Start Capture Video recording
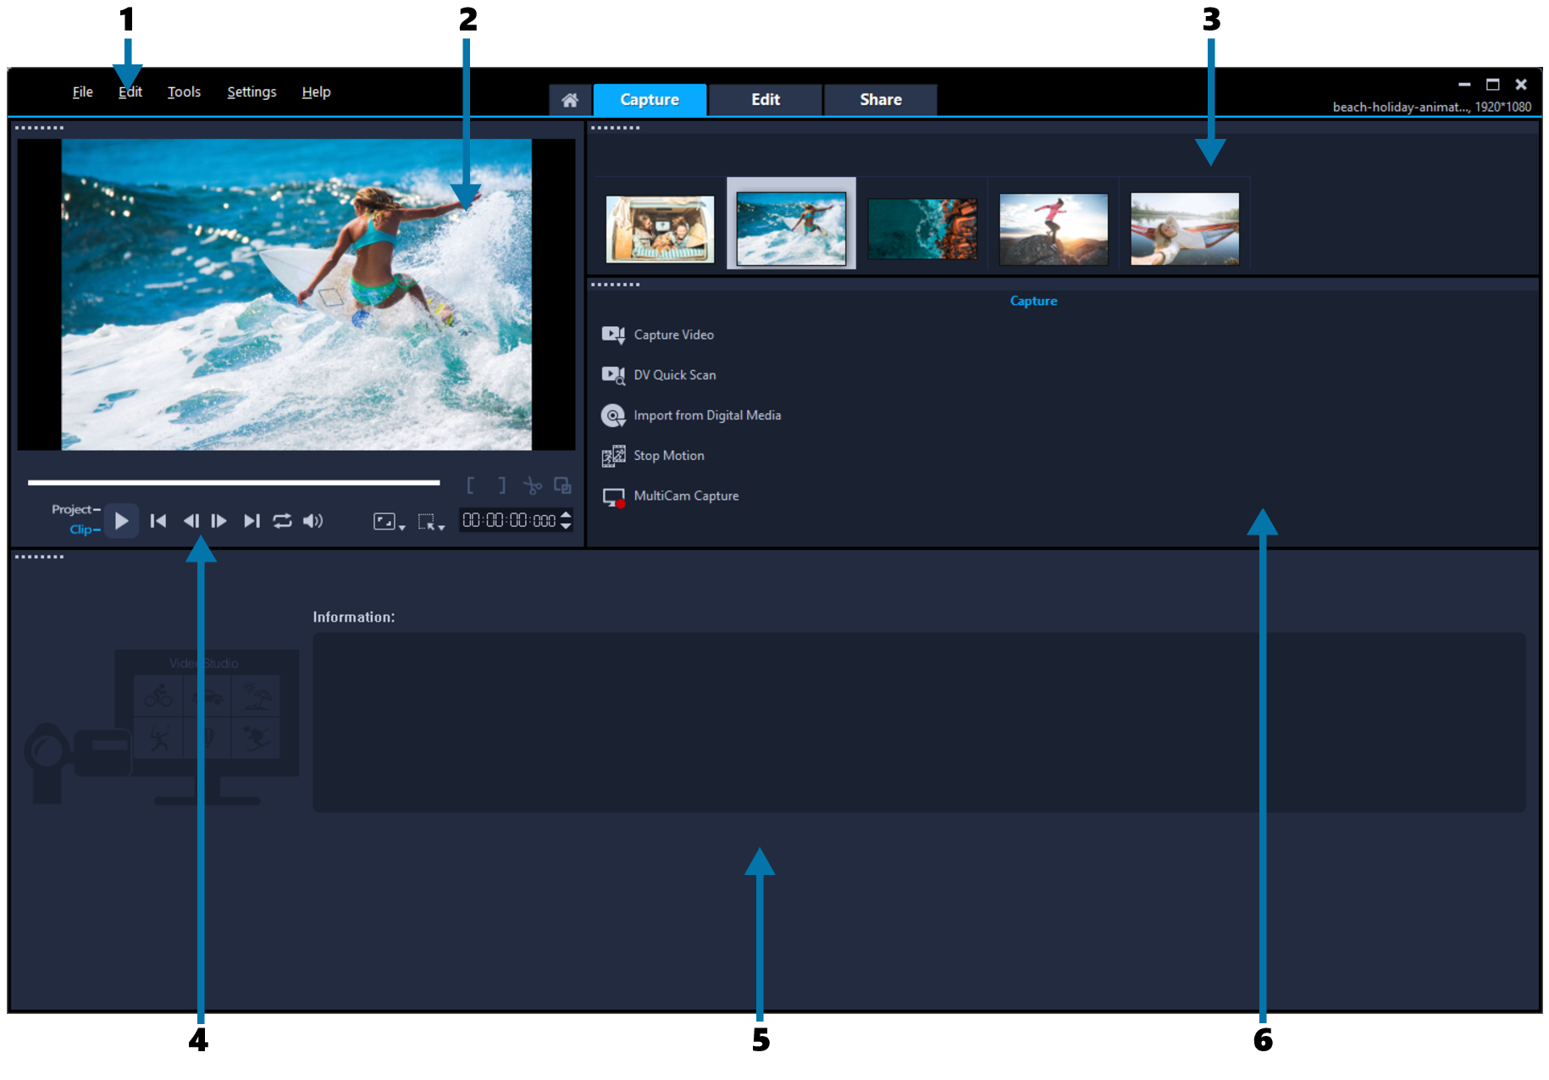This screenshot has width=1549, height=1080. (673, 334)
